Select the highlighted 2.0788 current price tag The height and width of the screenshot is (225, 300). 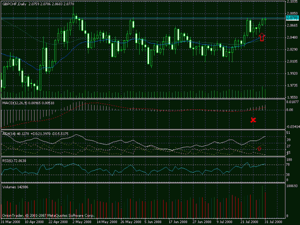292,18
